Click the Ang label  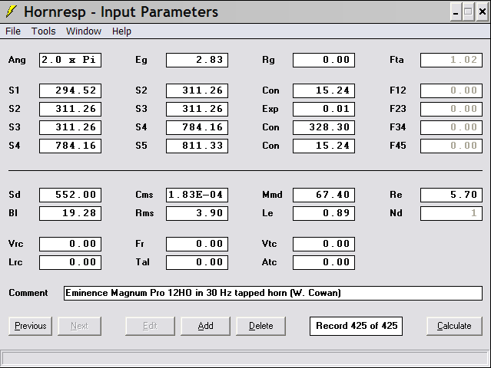(17, 60)
